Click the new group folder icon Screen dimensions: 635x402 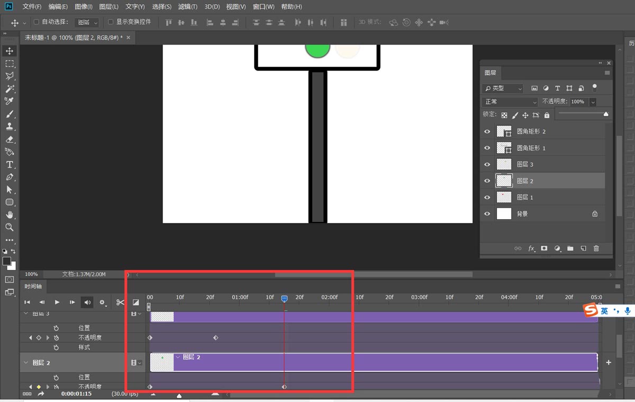570,248
